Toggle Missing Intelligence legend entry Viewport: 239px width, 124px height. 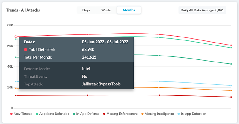[x=158, y=114]
